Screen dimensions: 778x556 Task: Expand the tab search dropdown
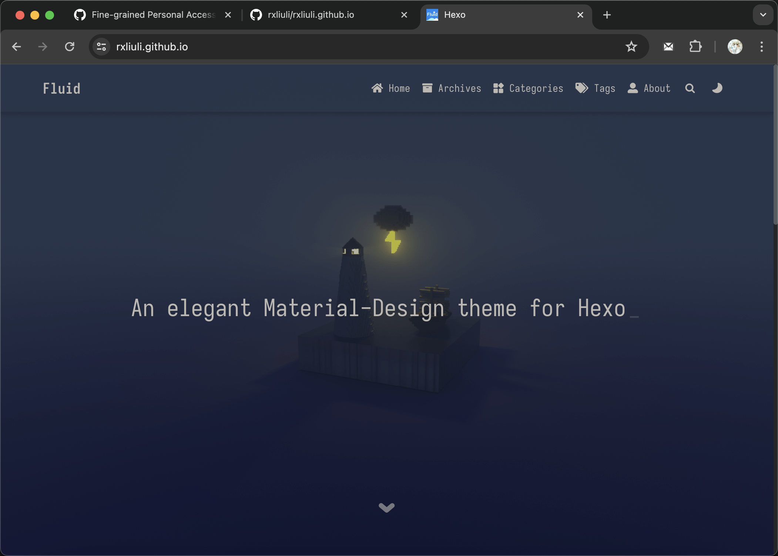[x=763, y=15]
